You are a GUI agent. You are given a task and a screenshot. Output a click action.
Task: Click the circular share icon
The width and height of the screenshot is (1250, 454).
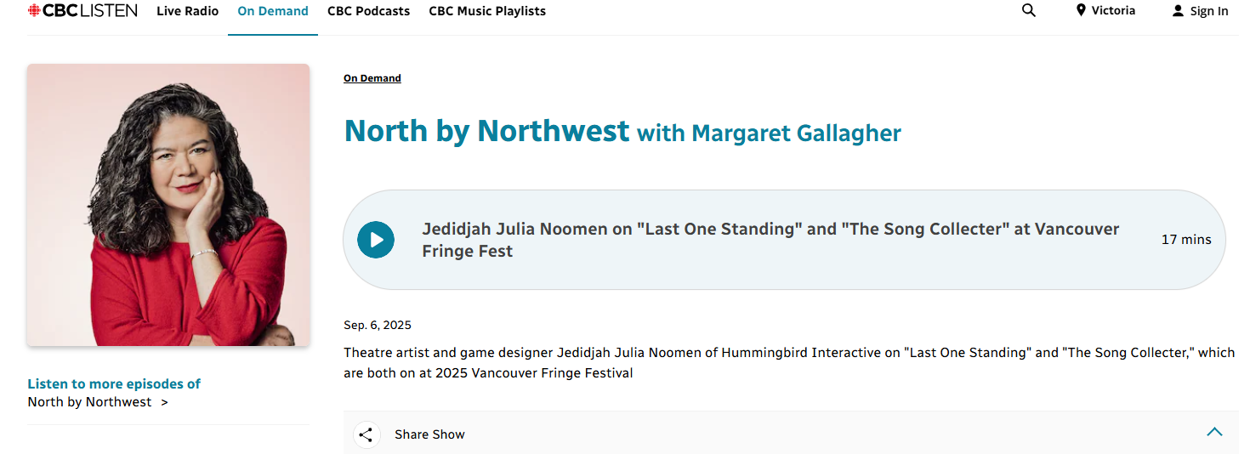point(366,434)
